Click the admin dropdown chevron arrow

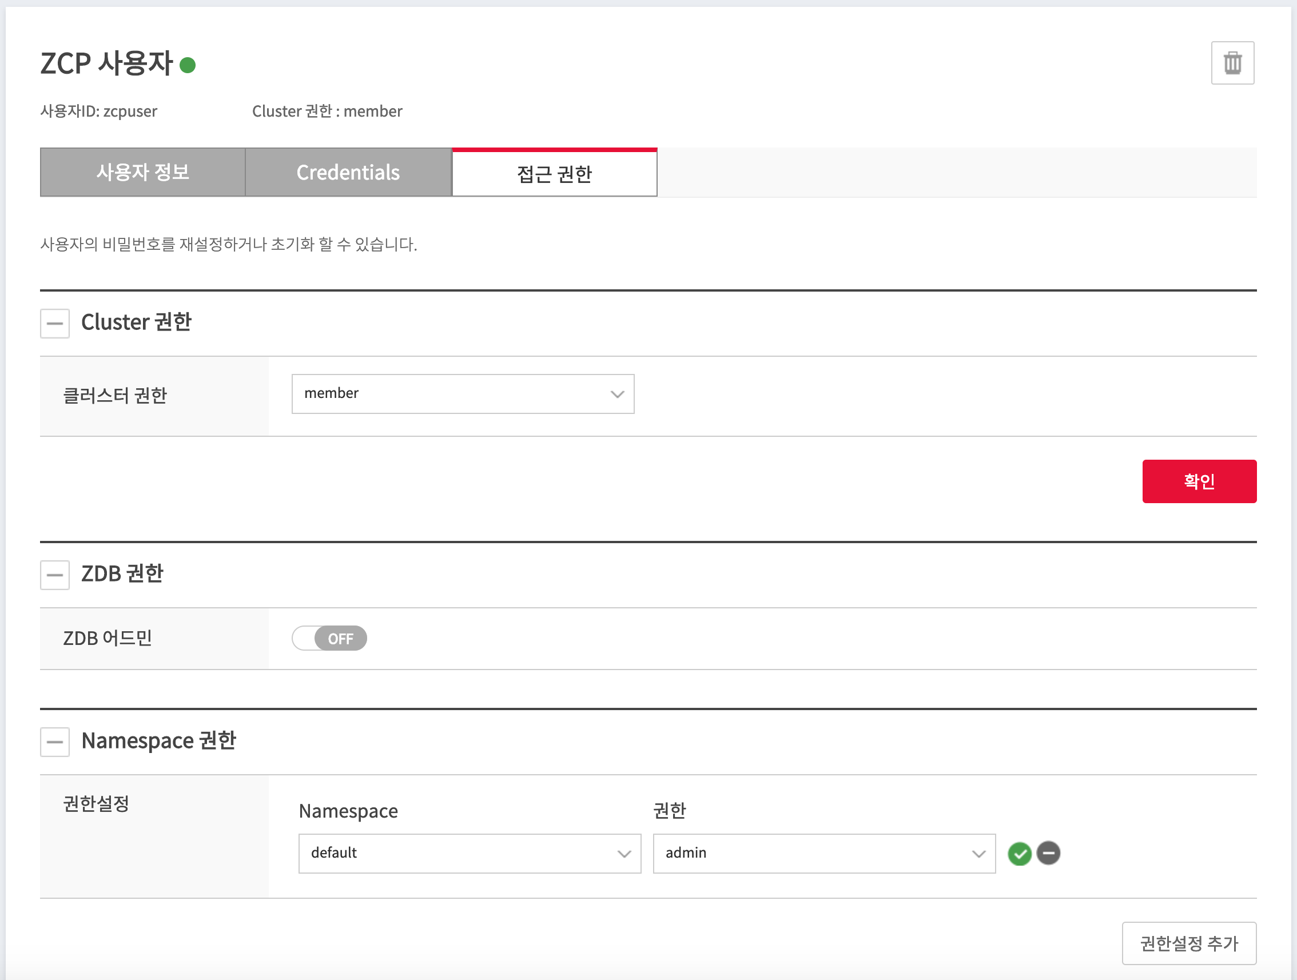[x=978, y=854]
